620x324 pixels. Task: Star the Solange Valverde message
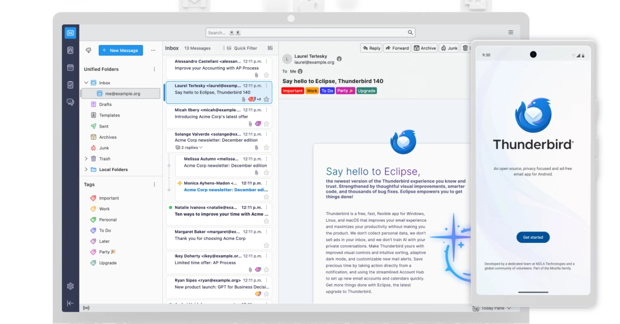(267, 148)
